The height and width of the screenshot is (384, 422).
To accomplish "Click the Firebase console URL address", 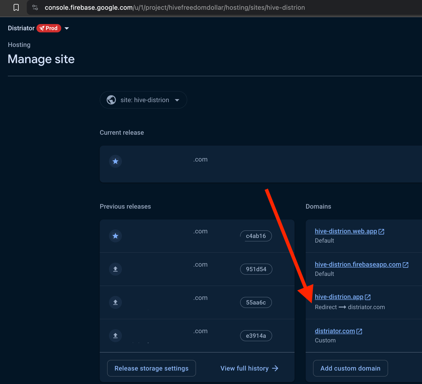I will click(175, 8).
